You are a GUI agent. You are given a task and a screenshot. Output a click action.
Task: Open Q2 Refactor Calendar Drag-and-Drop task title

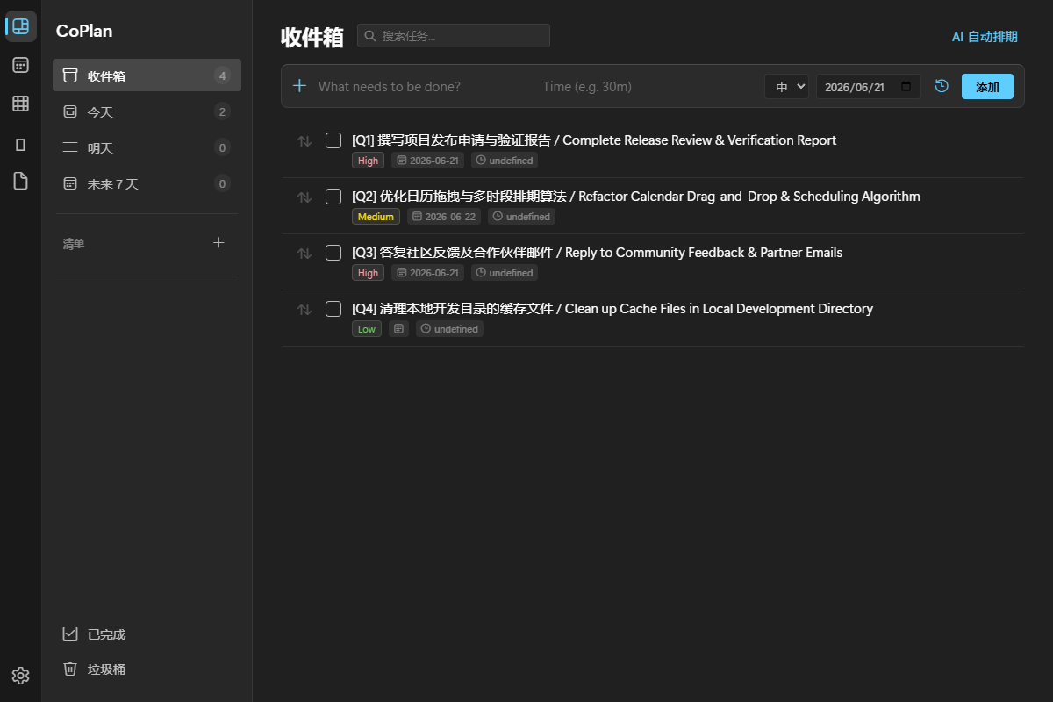pyautogui.click(x=636, y=197)
